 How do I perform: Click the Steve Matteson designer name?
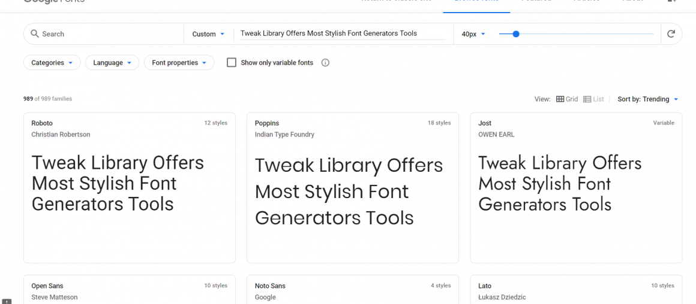coord(54,297)
